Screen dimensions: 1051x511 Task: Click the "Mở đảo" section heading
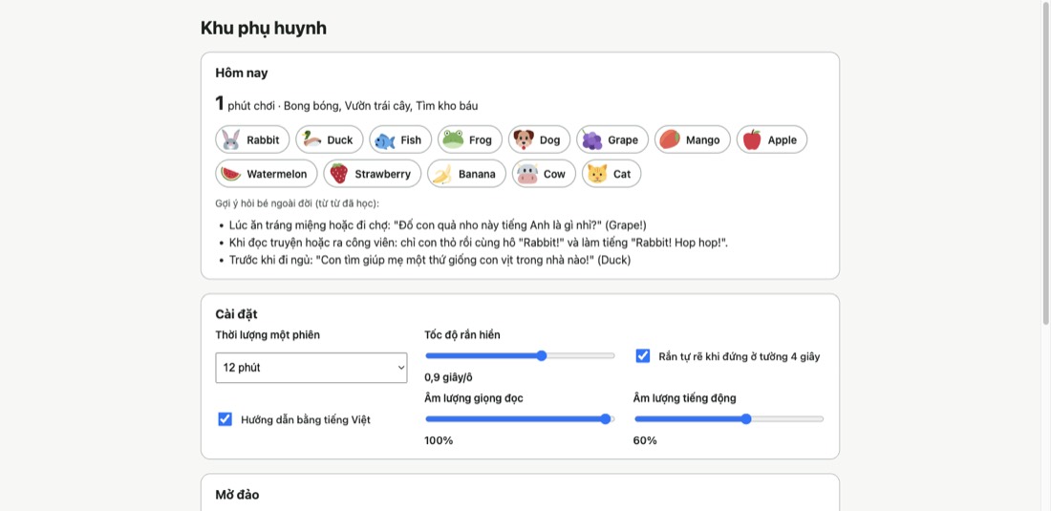pyautogui.click(x=237, y=495)
